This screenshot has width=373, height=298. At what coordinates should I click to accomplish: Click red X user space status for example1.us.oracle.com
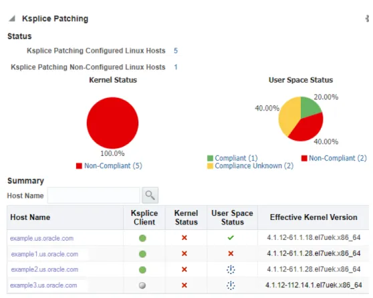[231, 253]
